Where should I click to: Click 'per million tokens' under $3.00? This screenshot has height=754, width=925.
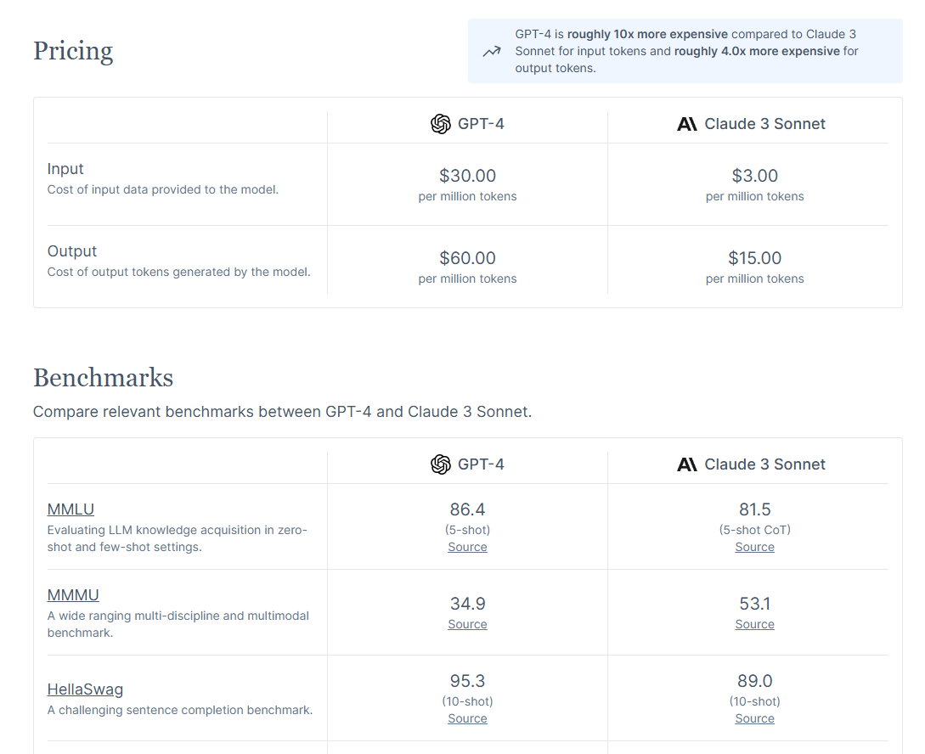(x=754, y=197)
